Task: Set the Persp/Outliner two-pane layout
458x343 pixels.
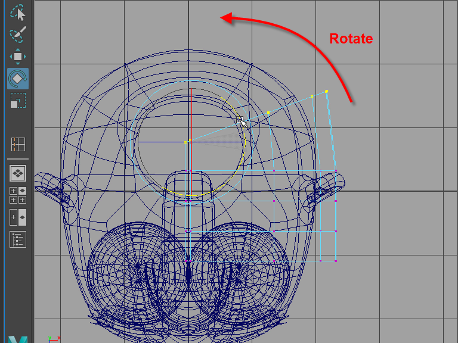Action: pos(17,217)
